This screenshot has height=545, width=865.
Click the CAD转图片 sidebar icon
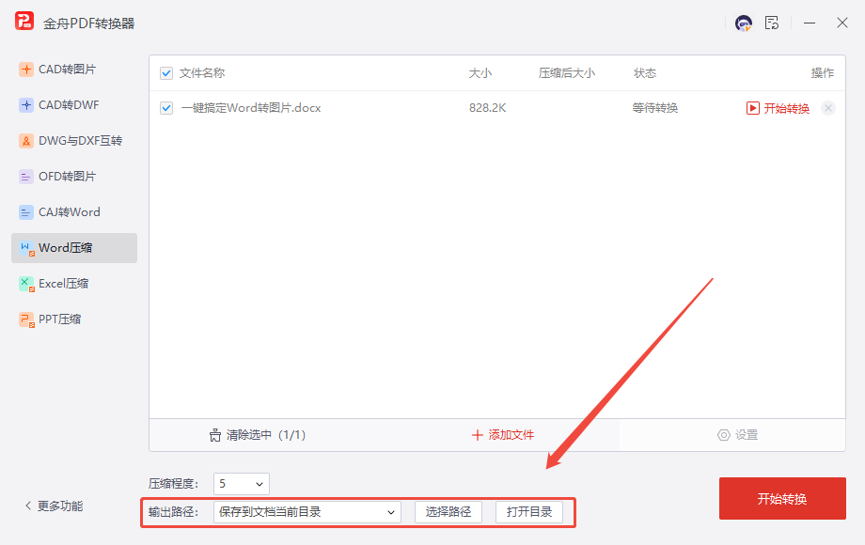tap(26, 70)
